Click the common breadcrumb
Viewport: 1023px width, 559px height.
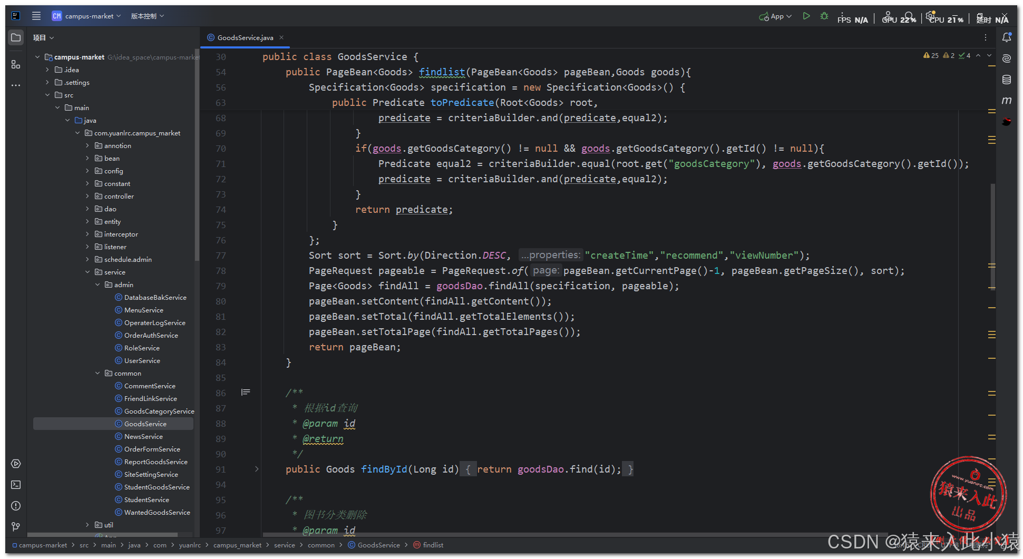pyautogui.click(x=321, y=545)
